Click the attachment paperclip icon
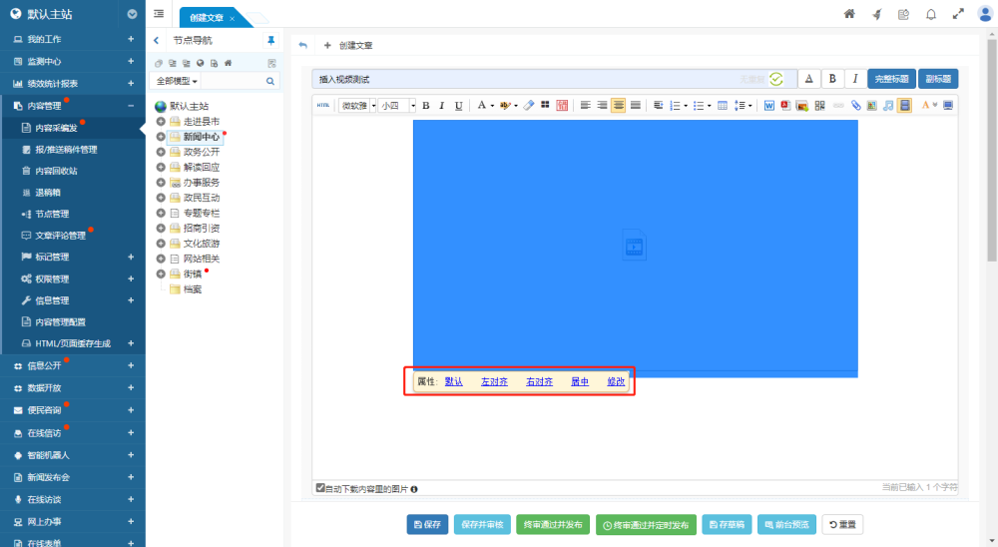Viewport: 998px width, 547px height. point(856,105)
